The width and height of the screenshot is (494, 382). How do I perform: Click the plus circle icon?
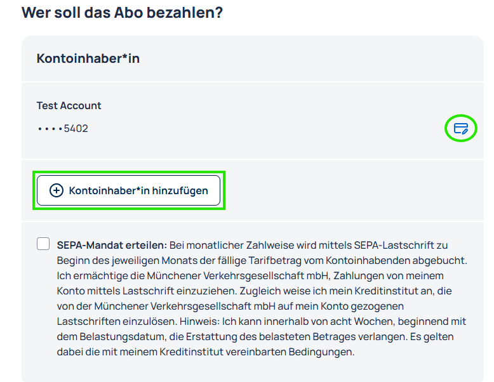57,190
